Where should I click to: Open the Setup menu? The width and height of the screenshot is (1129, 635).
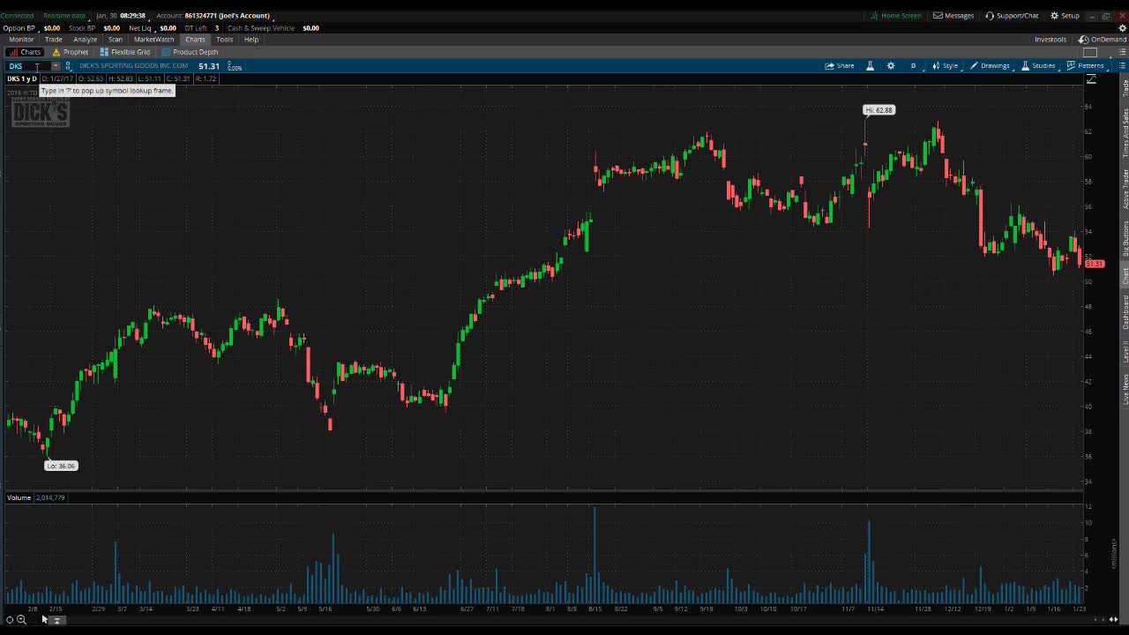pyautogui.click(x=1065, y=16)
